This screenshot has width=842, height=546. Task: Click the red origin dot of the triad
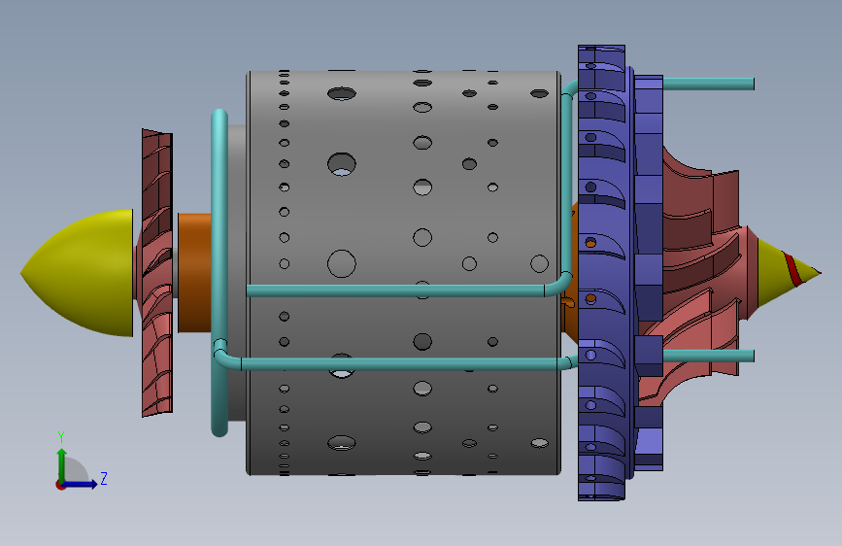pyautogui.click(x=60, y=485)
